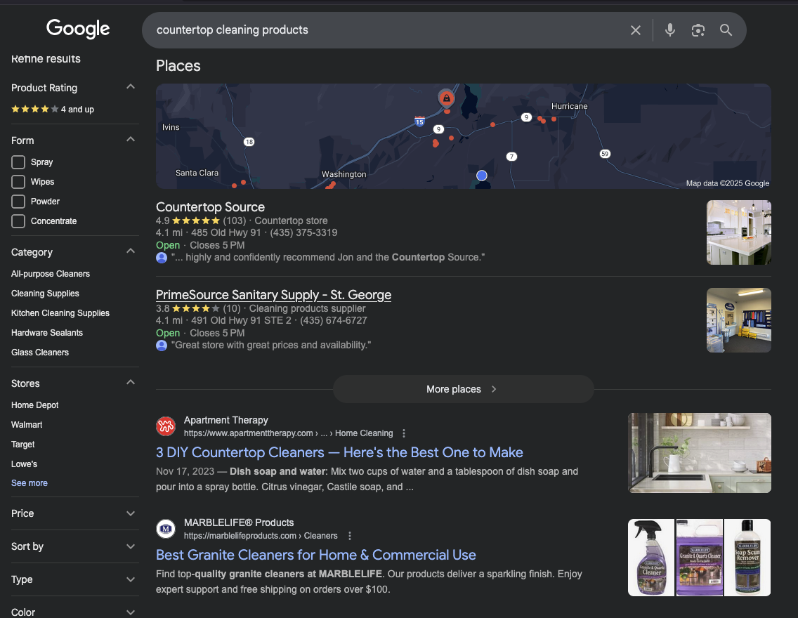
Task: Open MARBLELIFE purple jug product thumbnail
Action: click(x=699, y=558)
